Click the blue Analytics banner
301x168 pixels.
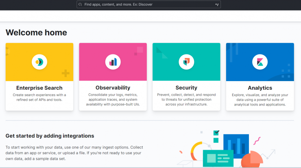[x=260, y=62]
